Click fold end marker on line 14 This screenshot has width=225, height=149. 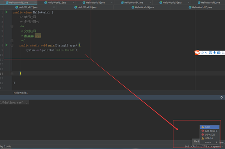[x=12, y=74]
